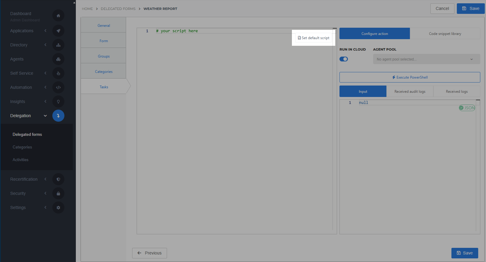The width and height of the screenshot is (486, 262).
Task: Click the Security lock icon
Action: [58, 193]
